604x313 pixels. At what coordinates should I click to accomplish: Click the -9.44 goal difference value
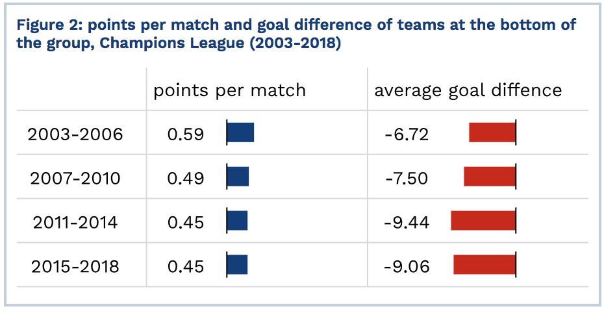point(407,223)
